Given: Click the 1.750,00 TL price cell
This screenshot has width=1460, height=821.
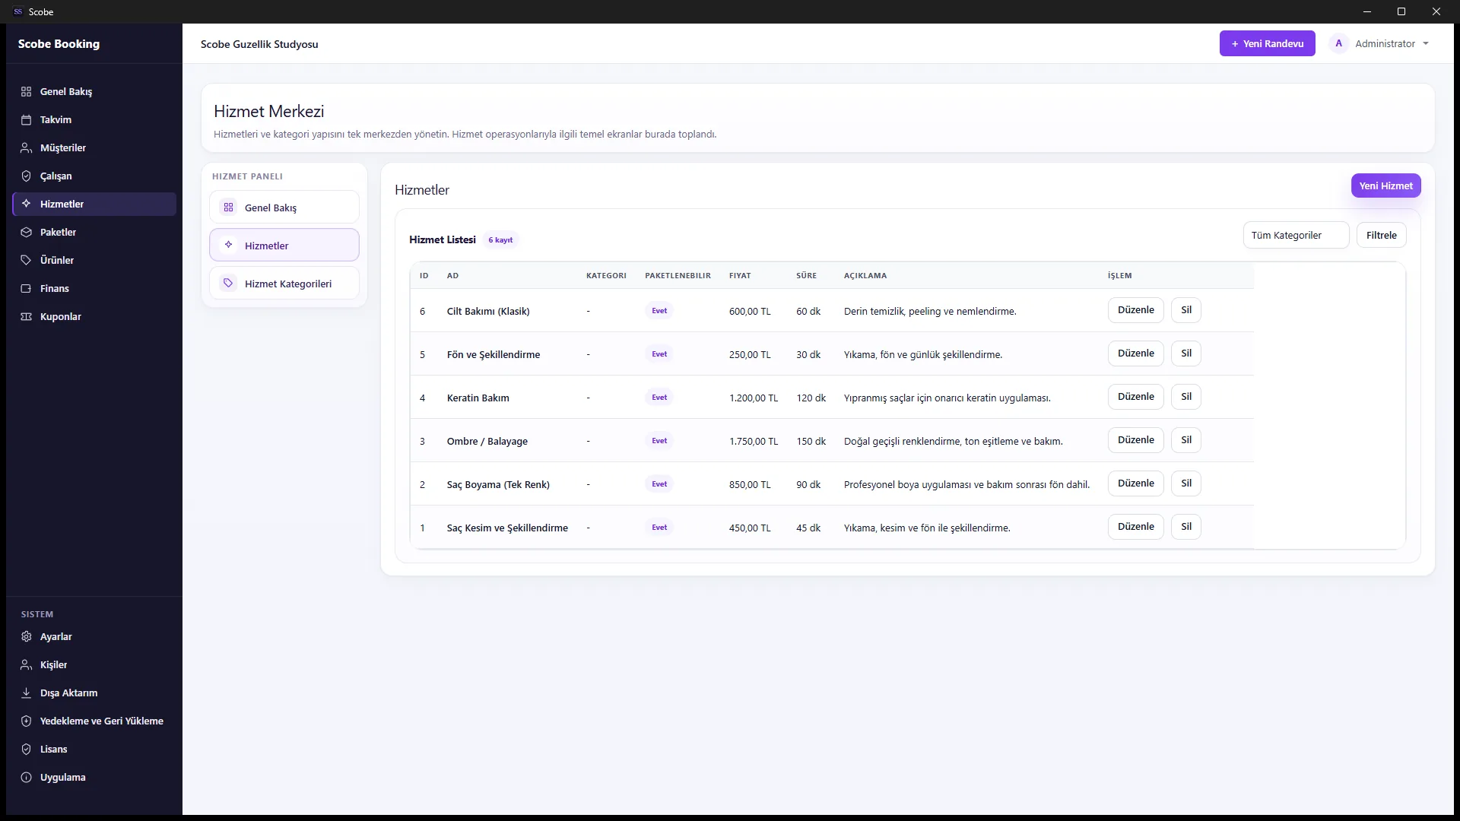Looking at the screenshot, I should coord(753,441).
